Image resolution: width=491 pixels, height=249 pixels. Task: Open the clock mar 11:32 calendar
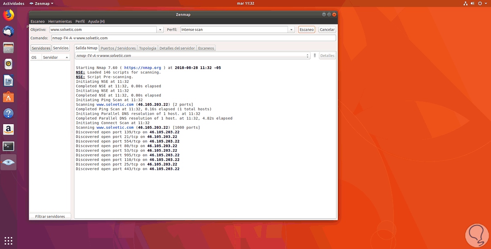coord(246,3)
